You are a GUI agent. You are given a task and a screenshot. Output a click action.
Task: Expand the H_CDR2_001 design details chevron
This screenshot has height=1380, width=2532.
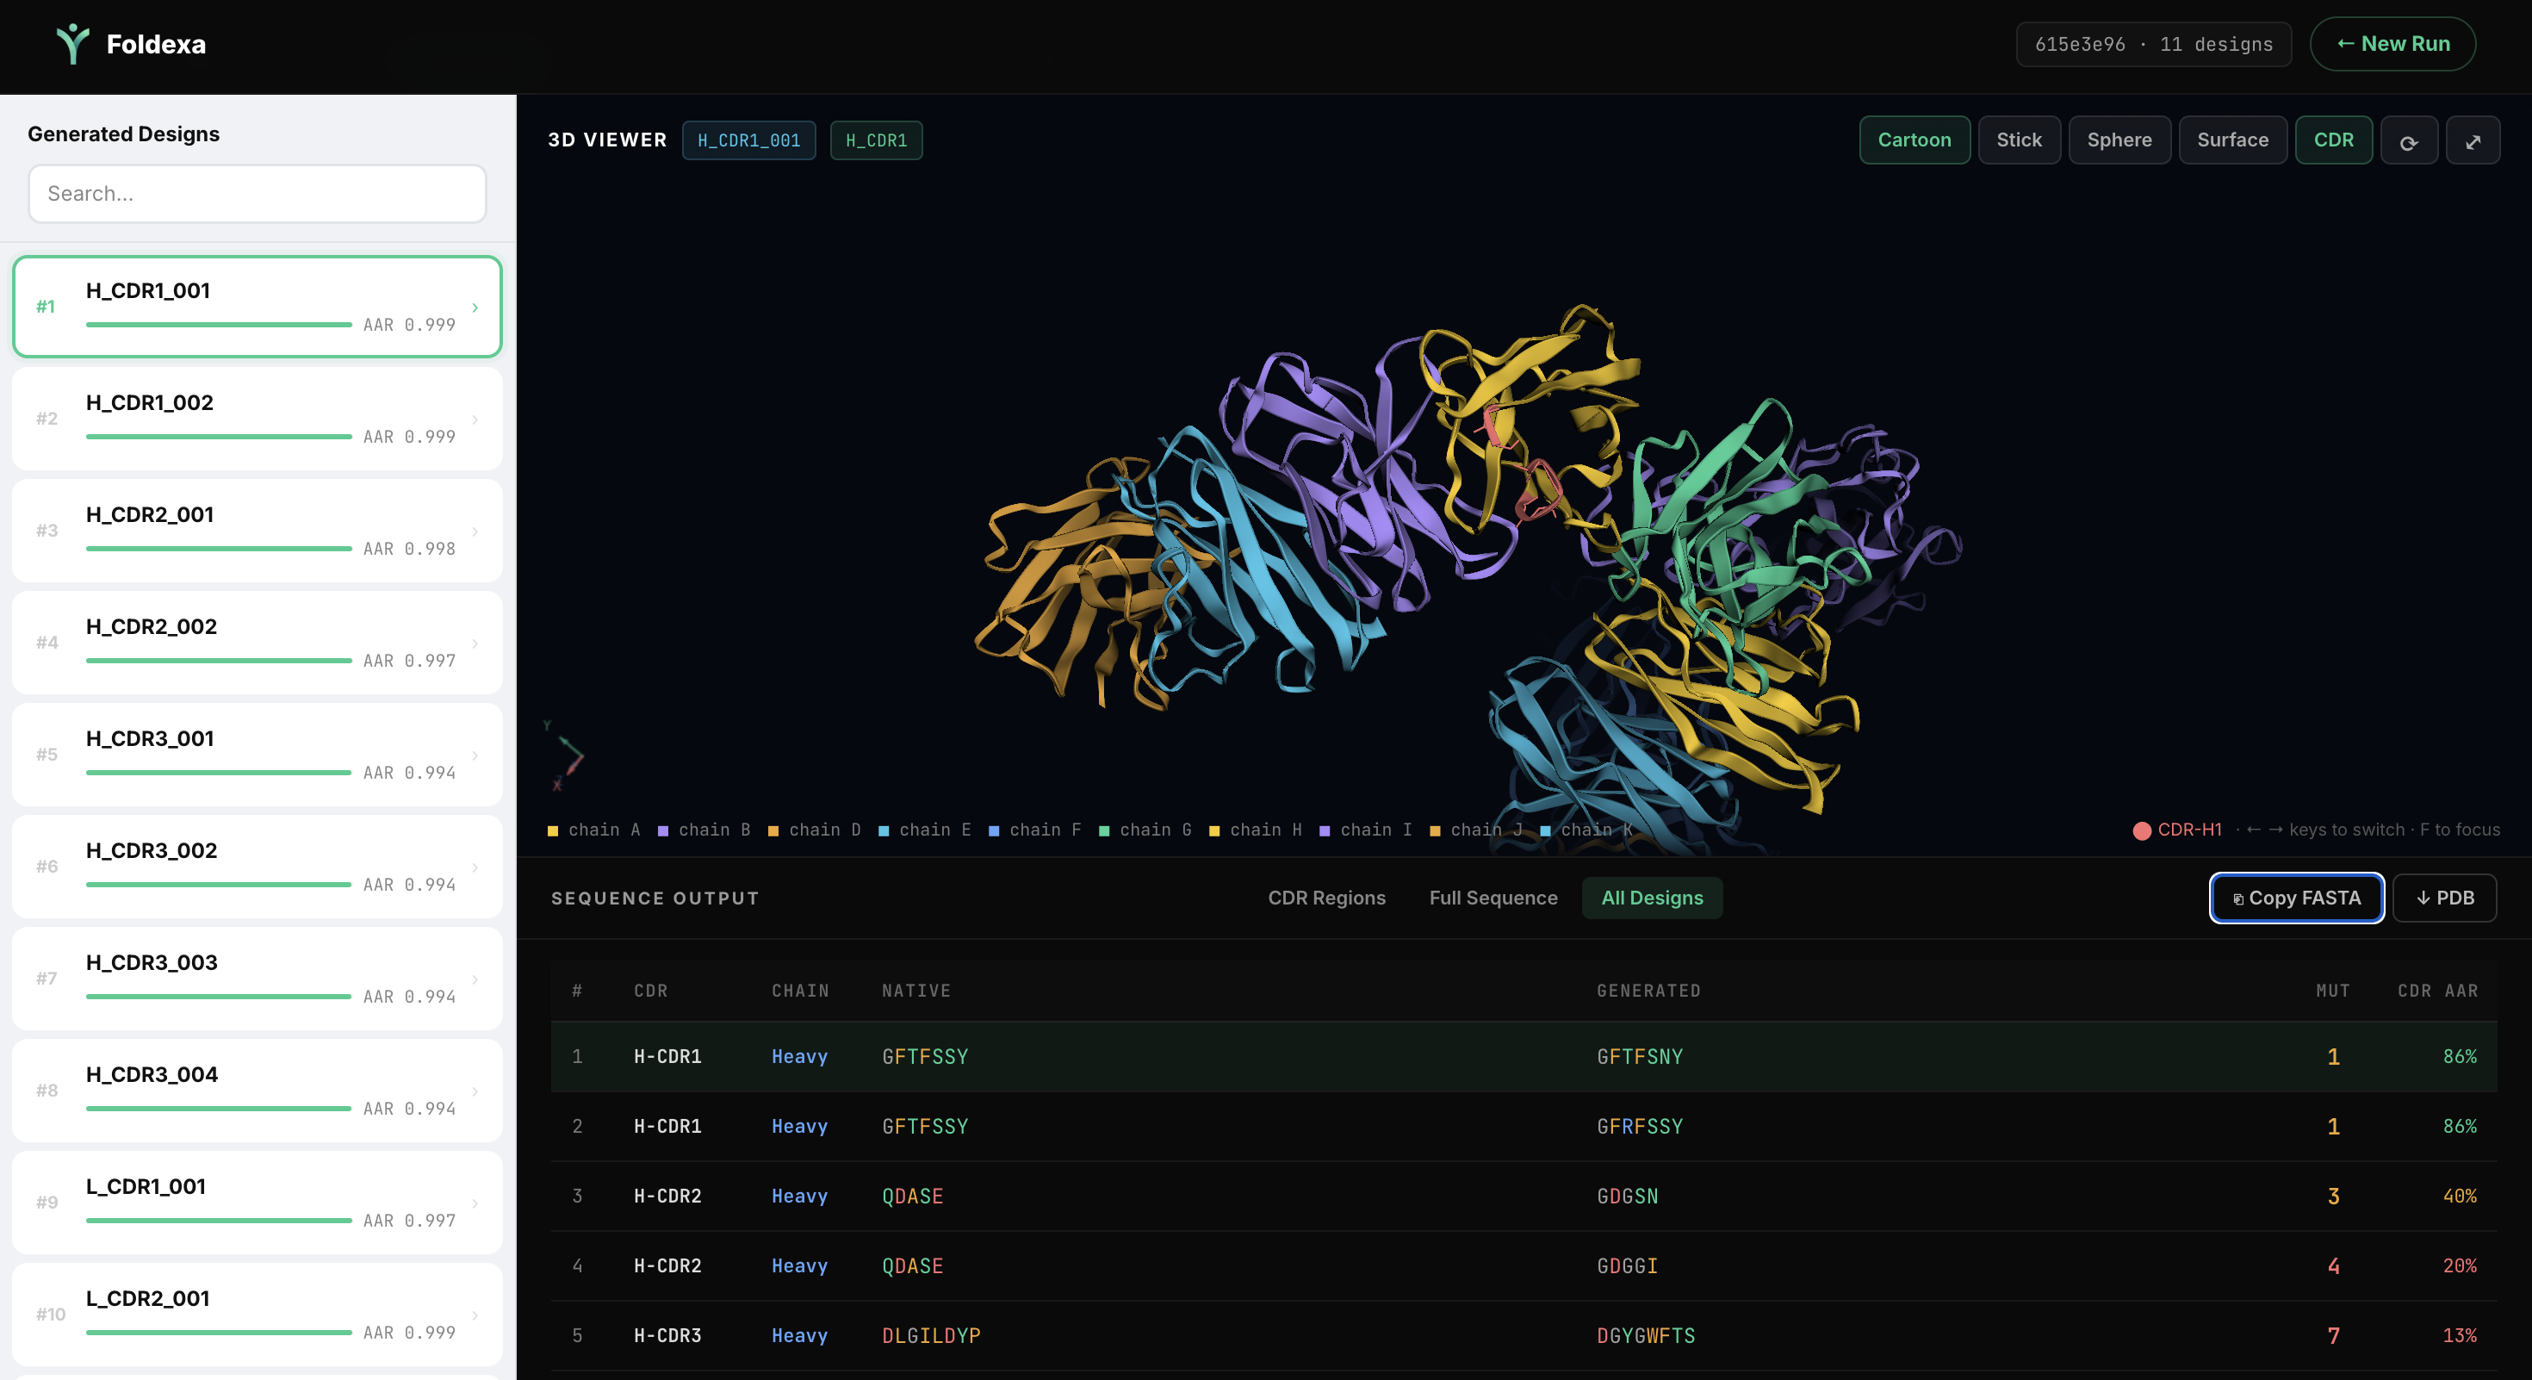click(475, 531)
